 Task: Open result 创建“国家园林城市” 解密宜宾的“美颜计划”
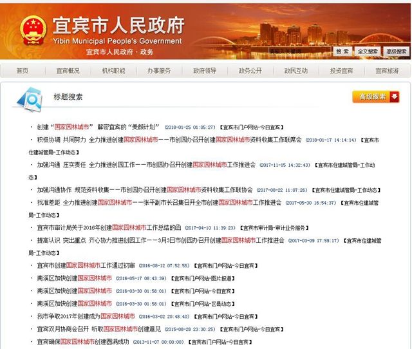[x=98, y=127]
